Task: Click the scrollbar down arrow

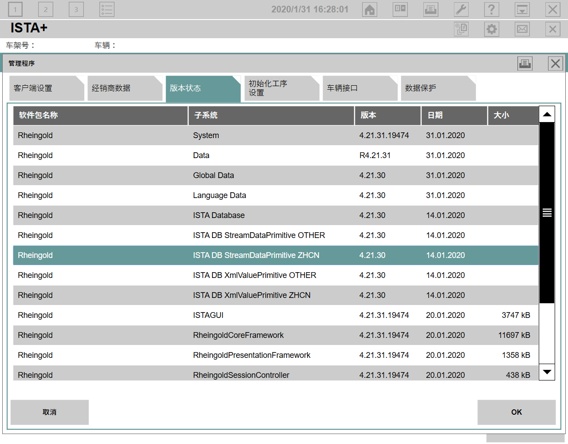Action: tap(547, 372)
